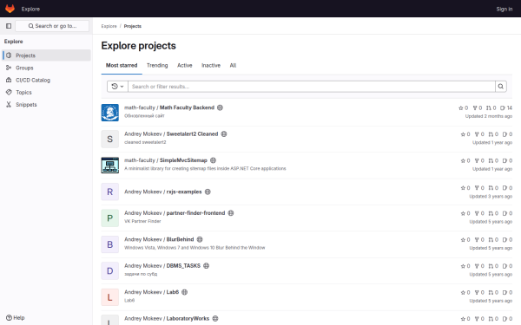
Task: Click forks count of DBMS_TASKS
Action: pyautogui.click(x=479, y=266)
